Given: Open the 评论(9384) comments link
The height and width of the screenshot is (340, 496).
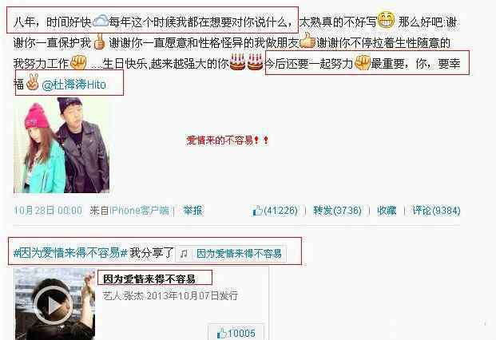Looking at the screenshot, I should pos(436,211).
